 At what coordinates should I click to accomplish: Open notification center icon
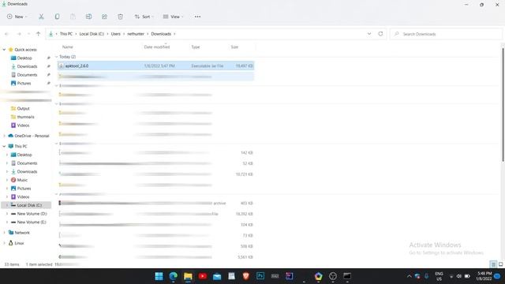point(498,276)
